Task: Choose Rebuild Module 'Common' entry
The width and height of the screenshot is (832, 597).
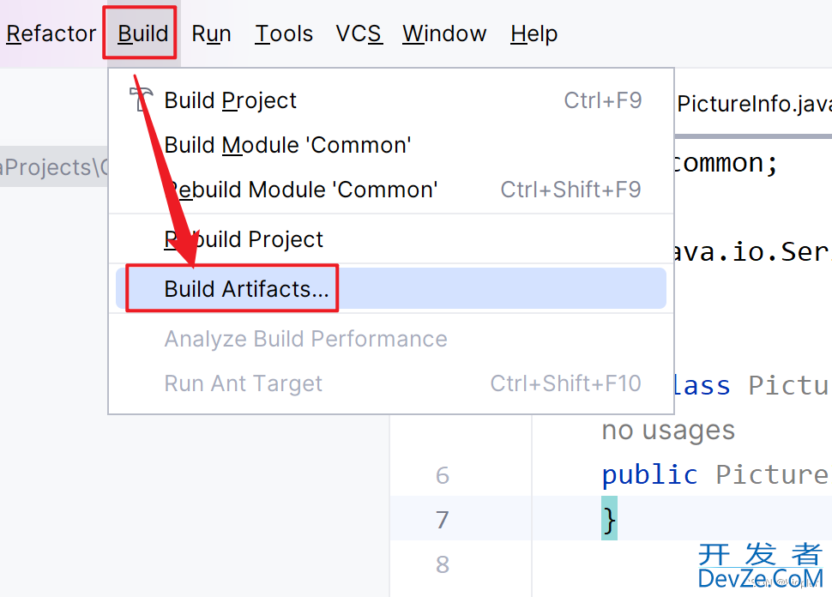Action: tap(391, 190)
